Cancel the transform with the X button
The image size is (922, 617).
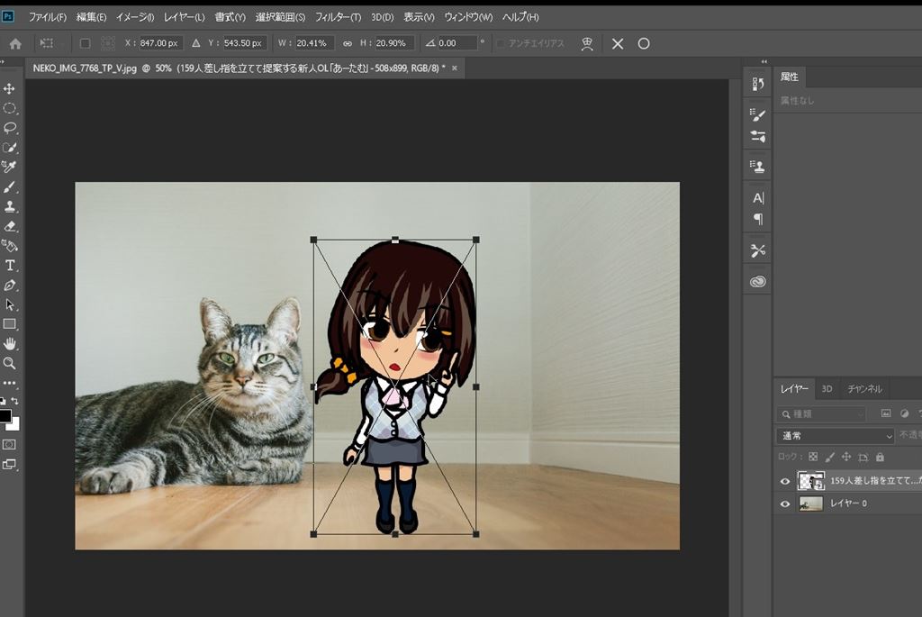click(618, 43)
